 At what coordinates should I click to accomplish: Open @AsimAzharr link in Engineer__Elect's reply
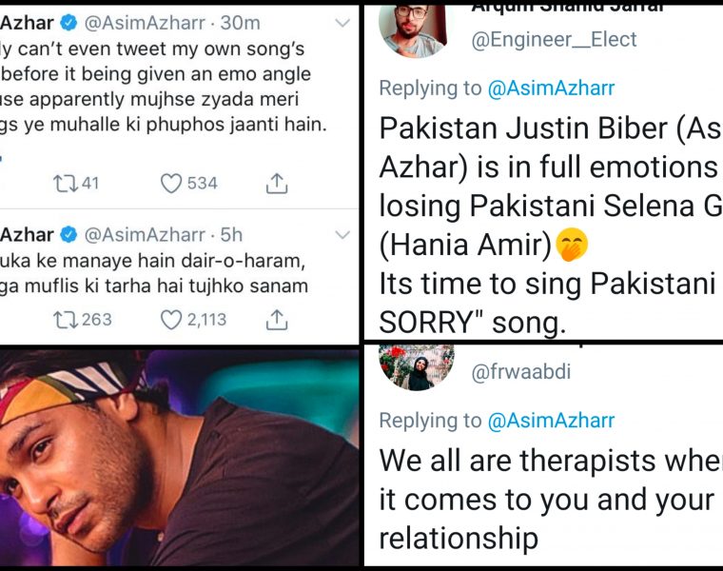(550, 89)
